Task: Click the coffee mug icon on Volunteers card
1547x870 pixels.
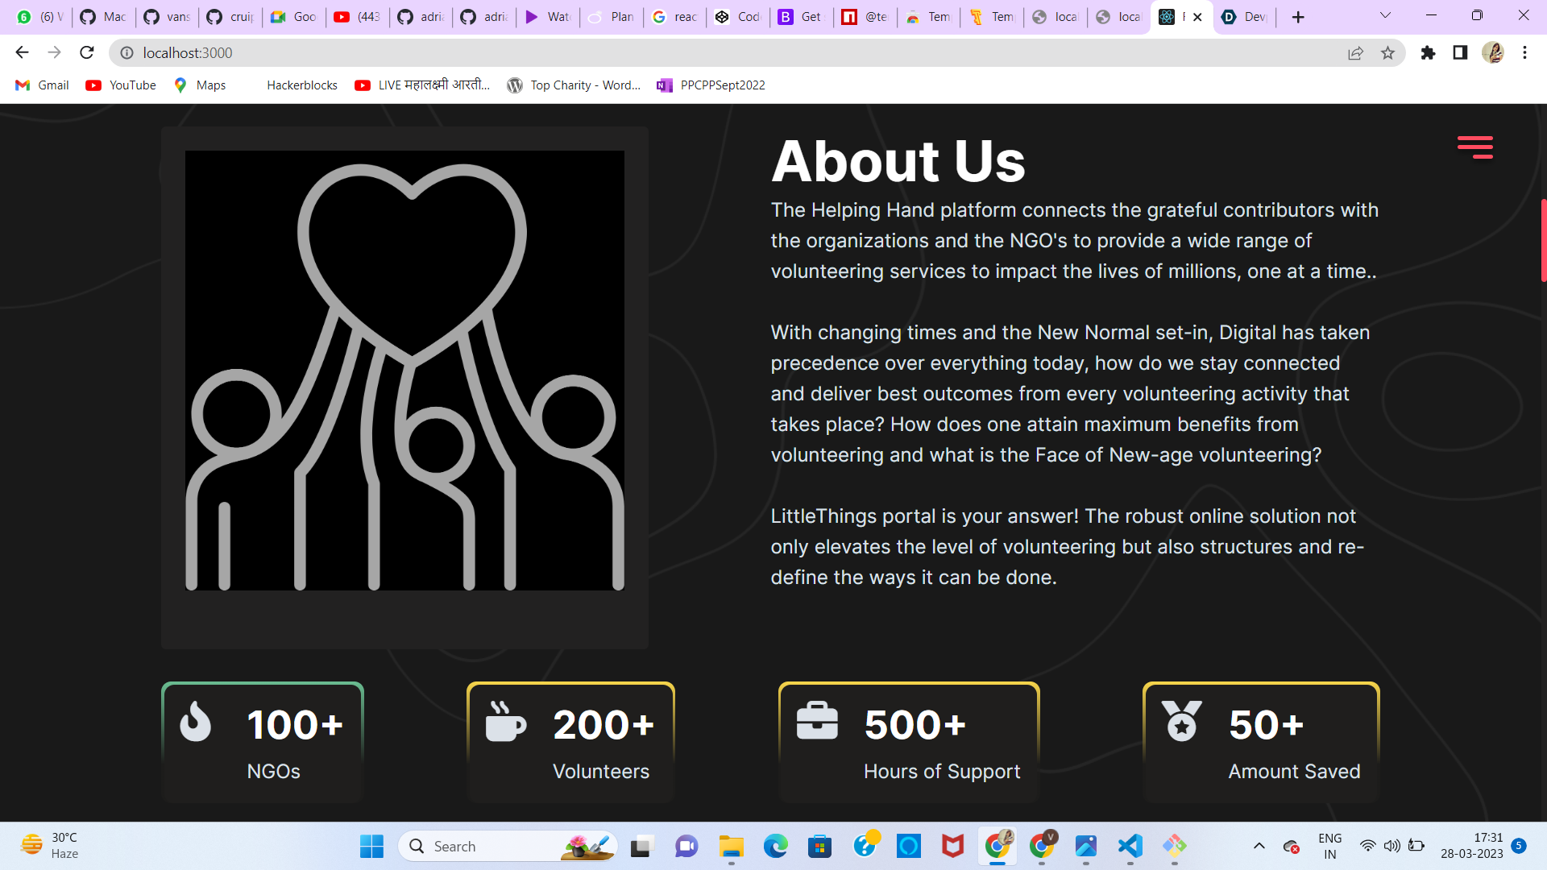Action: 505,721
